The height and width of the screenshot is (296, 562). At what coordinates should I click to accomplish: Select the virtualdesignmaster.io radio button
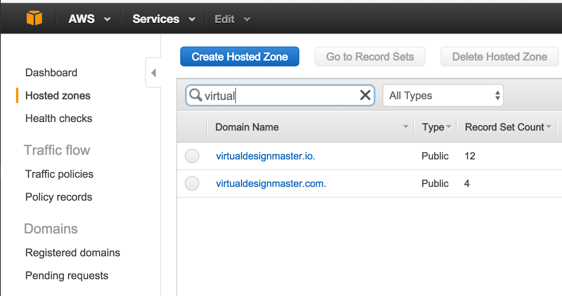coord(192,156)
